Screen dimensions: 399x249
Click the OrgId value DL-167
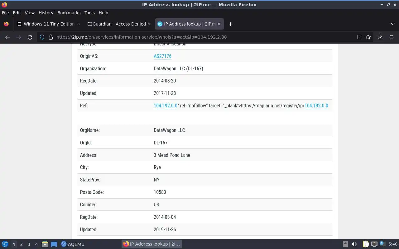point(161,143)
